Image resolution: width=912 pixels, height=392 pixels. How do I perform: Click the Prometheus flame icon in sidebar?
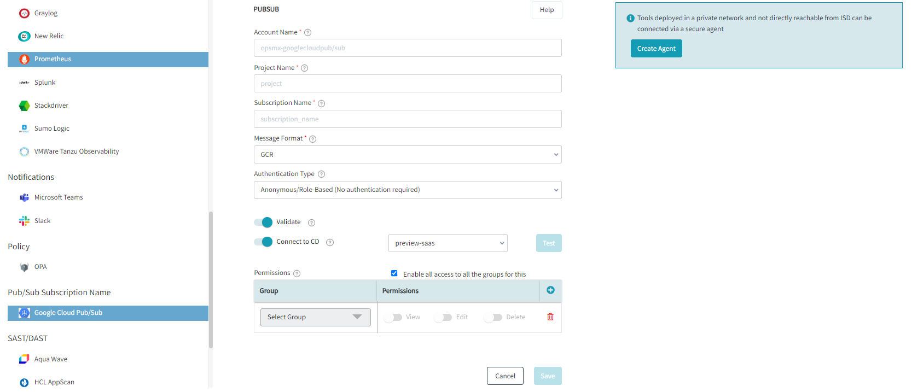pos(24,60)
